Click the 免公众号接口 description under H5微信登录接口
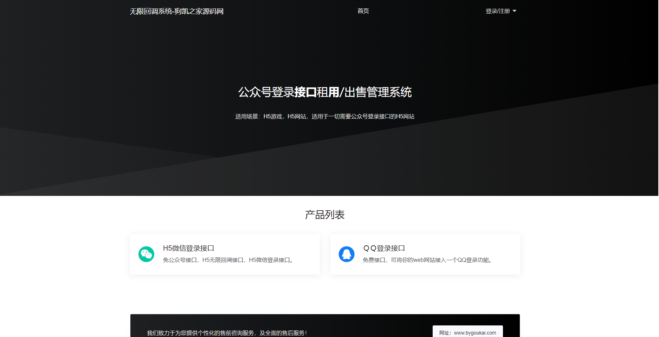The width and height of the screenshot is (659, 337). tap(228, 260)
